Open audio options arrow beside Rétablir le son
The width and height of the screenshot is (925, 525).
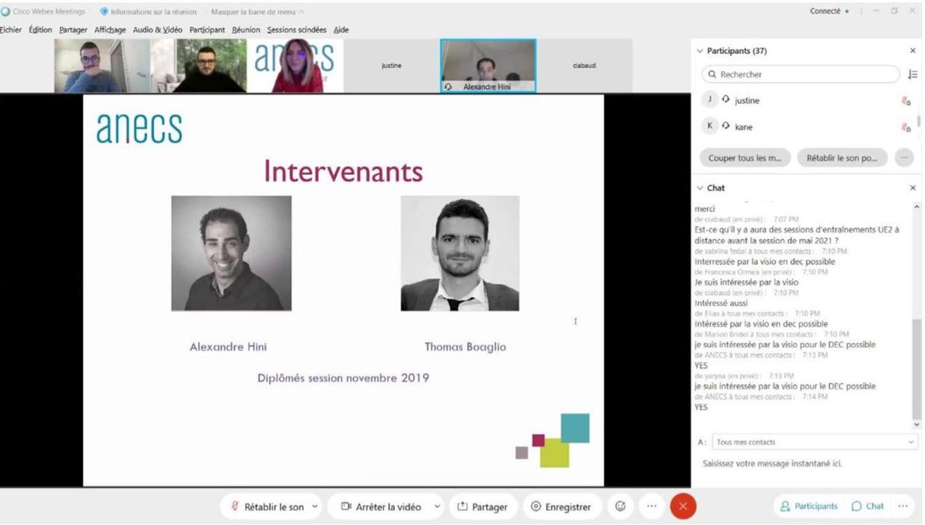point(314,506)
